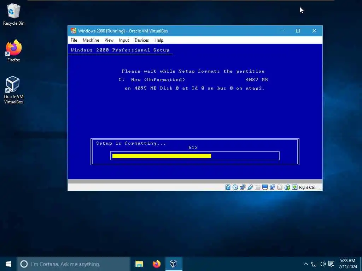
Task: Click the Windows 2000 Professional Setup heading
Action: [x=120, y=50]
